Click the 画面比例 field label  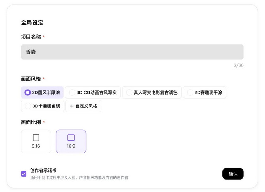coord(31,122)
